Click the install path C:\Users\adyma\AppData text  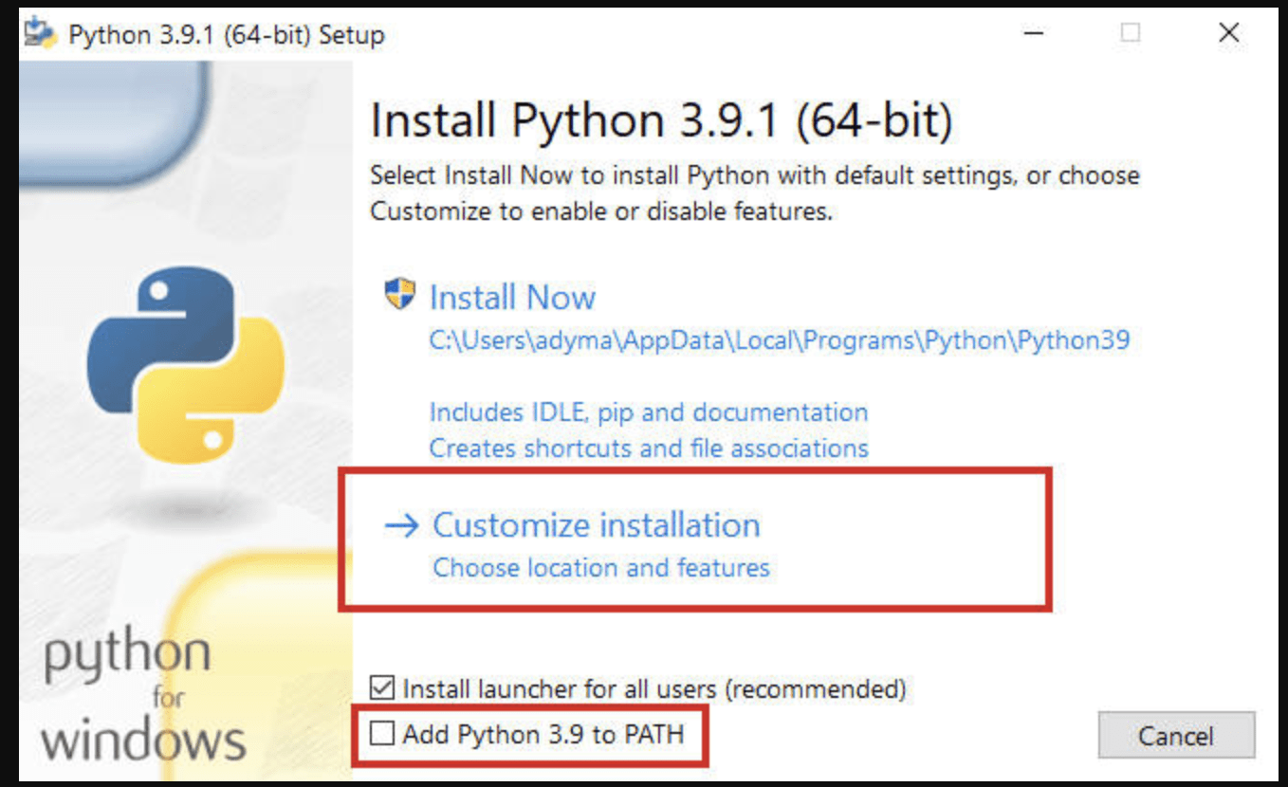pos(779,340)
